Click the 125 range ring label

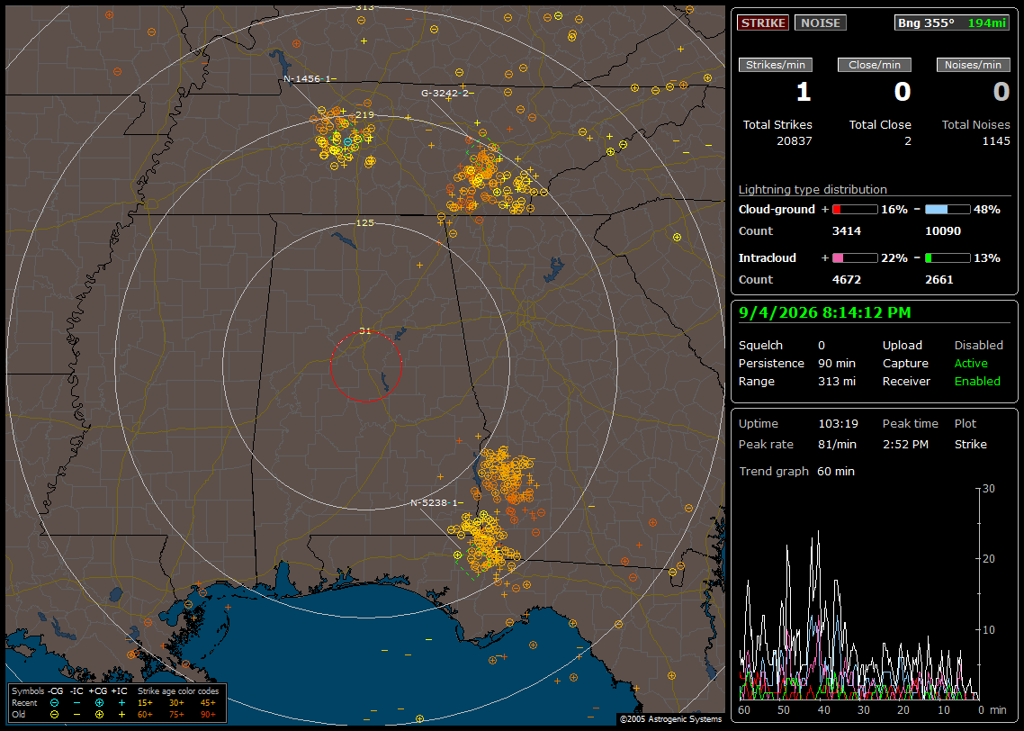365,222
